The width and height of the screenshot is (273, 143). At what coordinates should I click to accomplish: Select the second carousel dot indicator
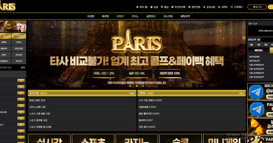[137, 86]
